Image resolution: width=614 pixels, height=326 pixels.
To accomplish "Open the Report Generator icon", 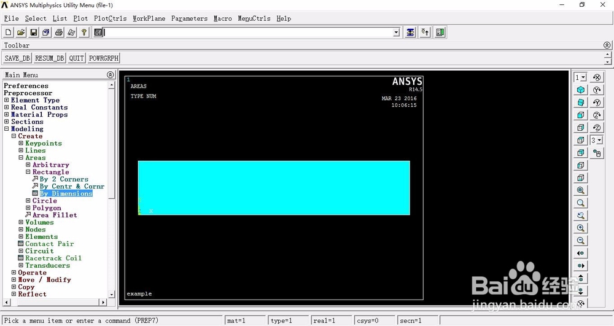I will pyautogui.click(x=71, y=33).
